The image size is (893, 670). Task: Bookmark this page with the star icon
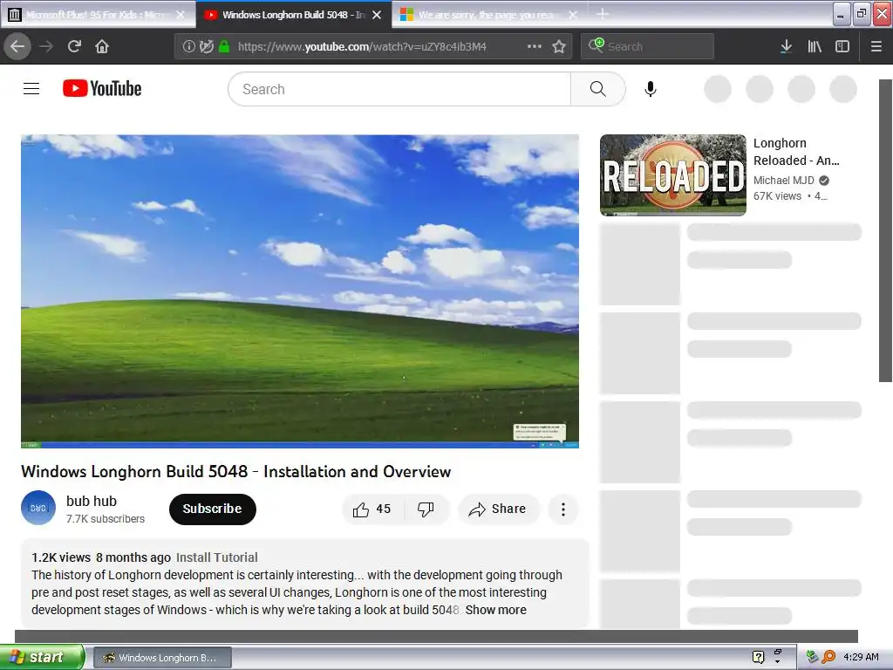559,46
